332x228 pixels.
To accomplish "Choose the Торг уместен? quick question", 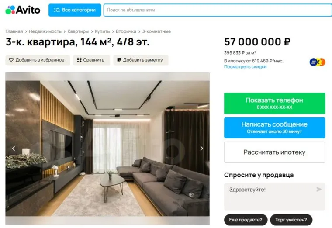I will coord(291,220).
